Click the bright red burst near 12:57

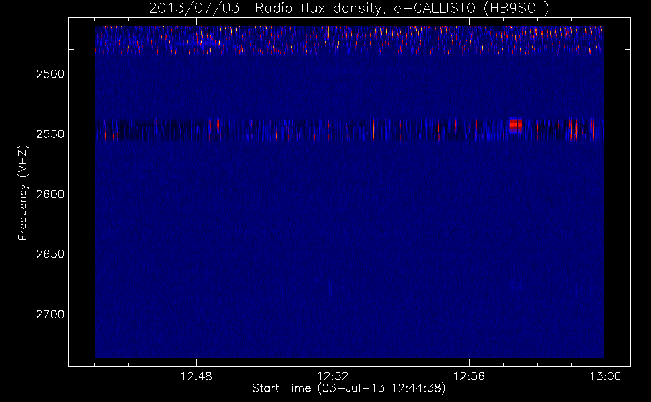pos(515,125)
